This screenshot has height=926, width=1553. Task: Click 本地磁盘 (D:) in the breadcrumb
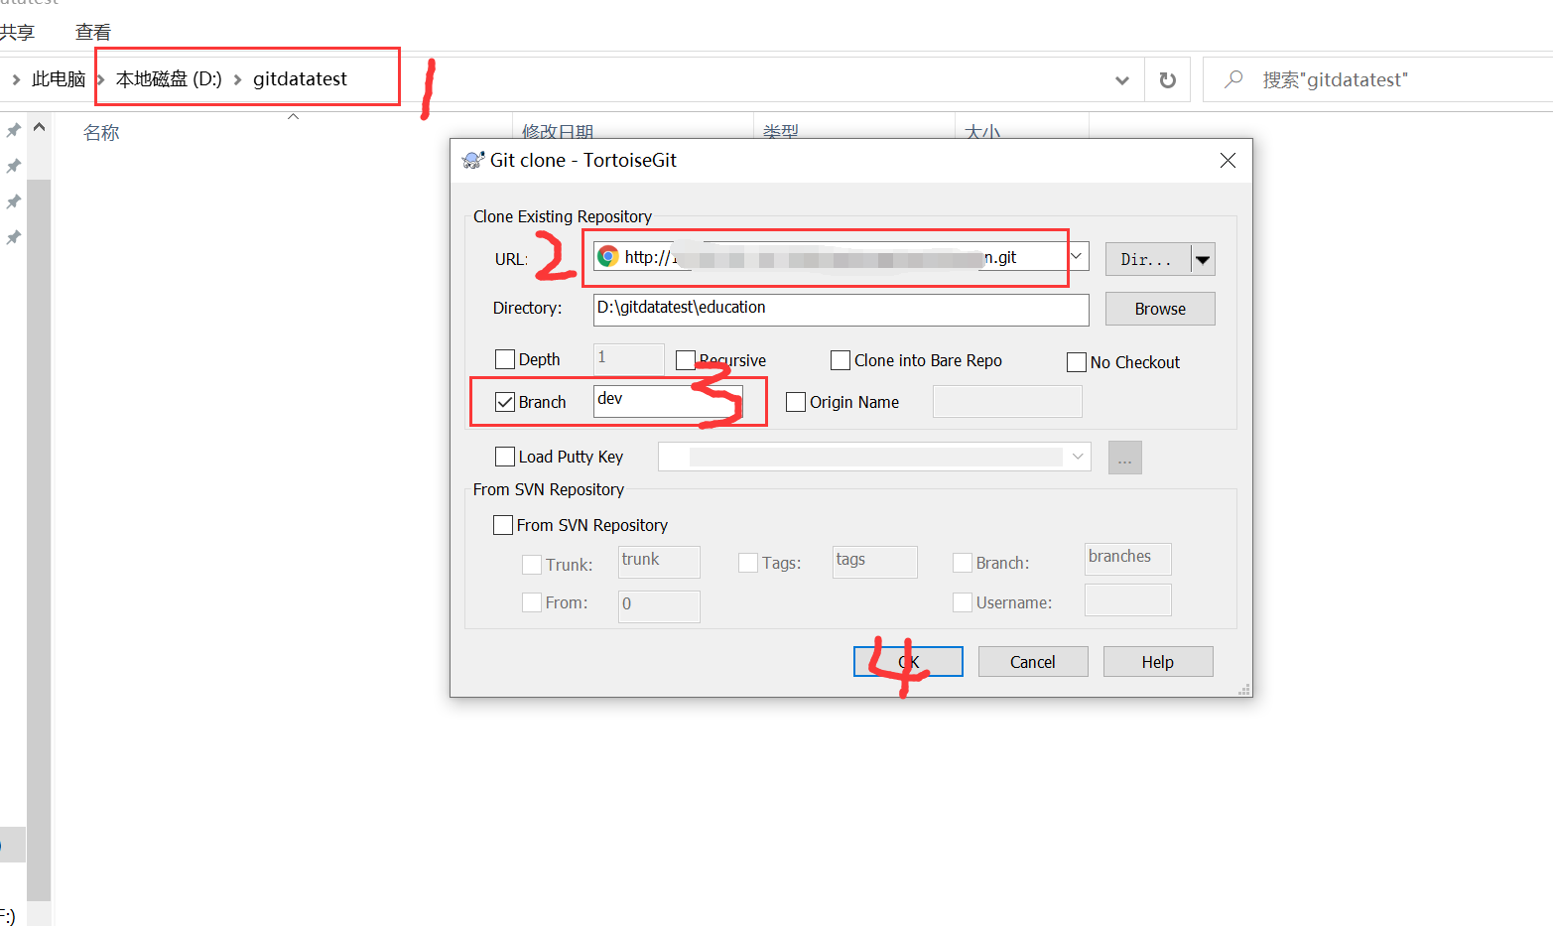(169, 79)
